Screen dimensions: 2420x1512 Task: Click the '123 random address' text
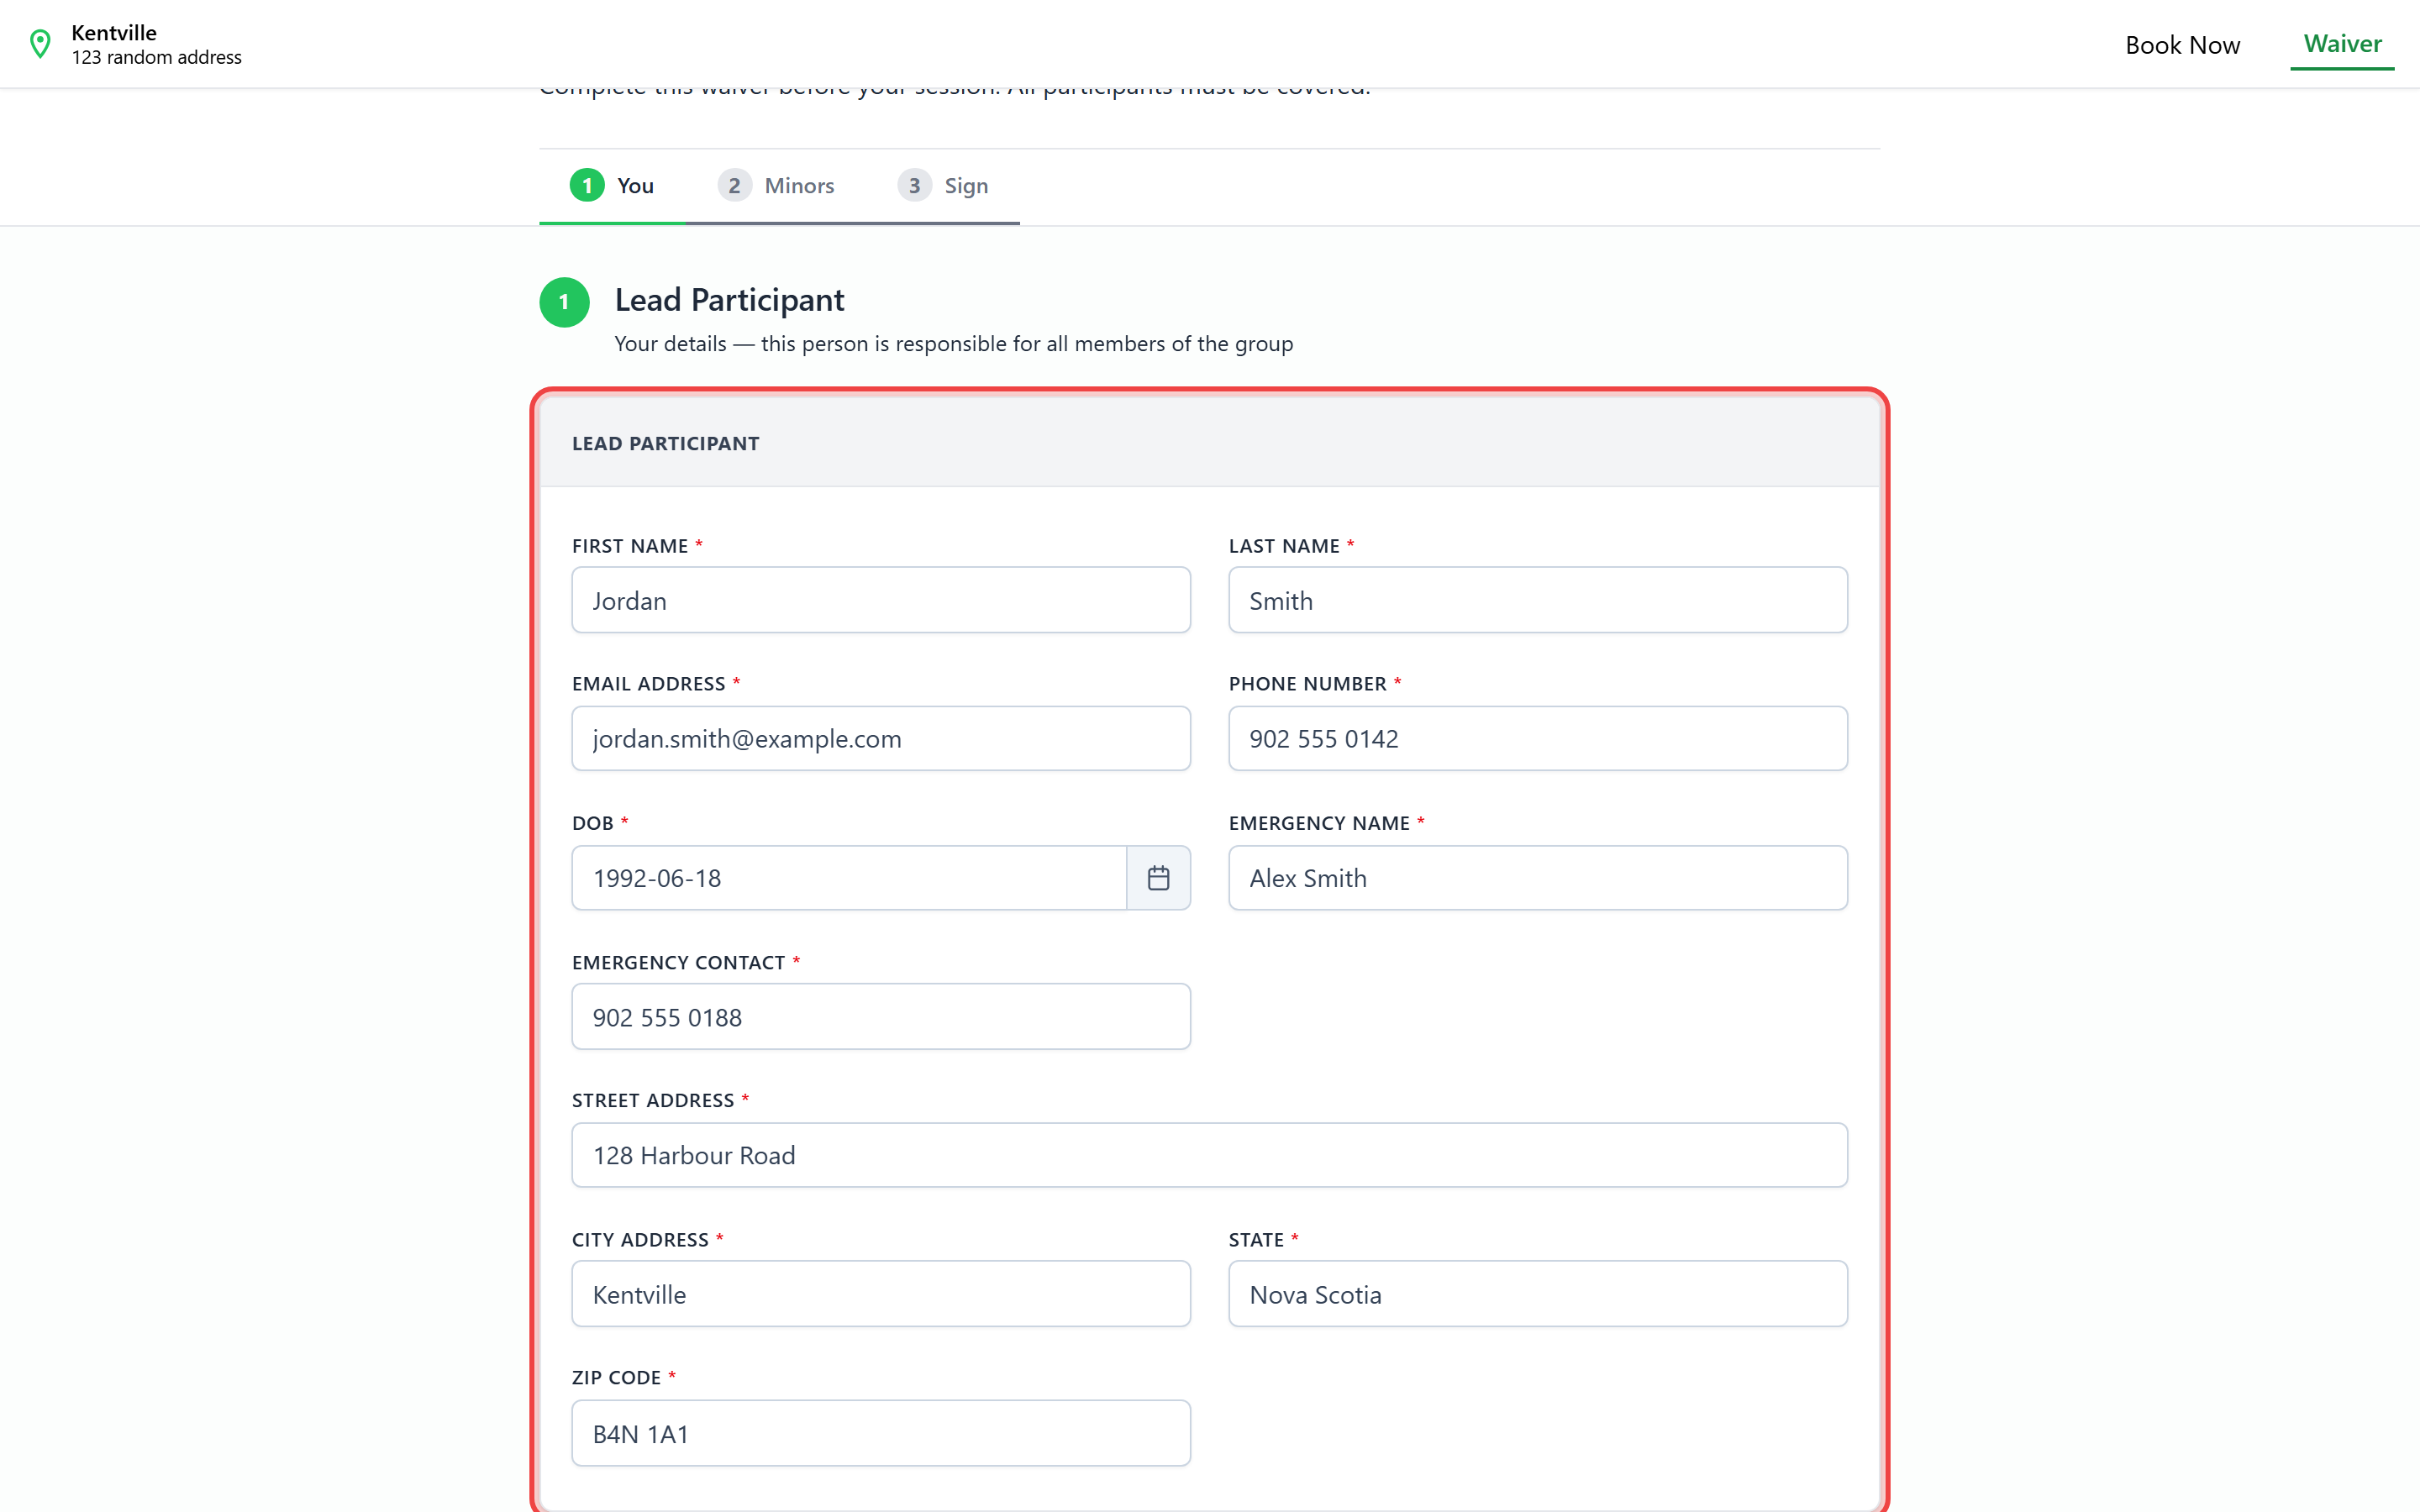point(157,57)
